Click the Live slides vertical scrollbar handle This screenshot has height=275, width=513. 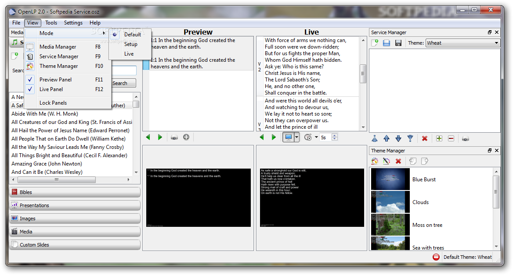pos(363,74)
